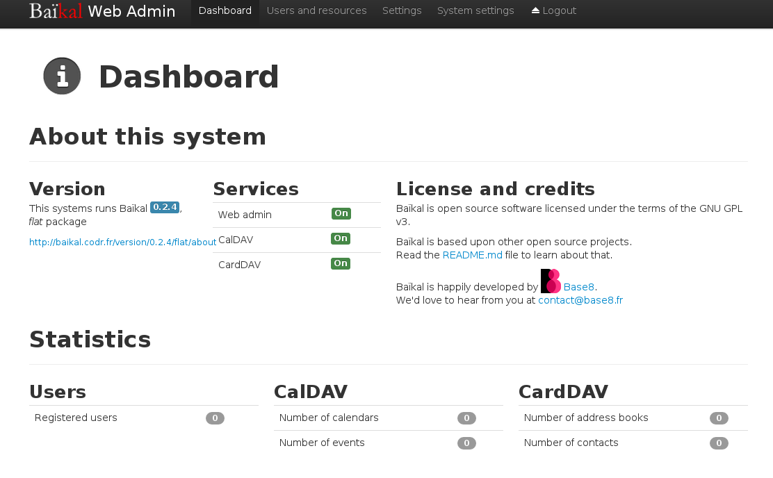Open the README.md link

pyautogui.click(x=472, y=255)
